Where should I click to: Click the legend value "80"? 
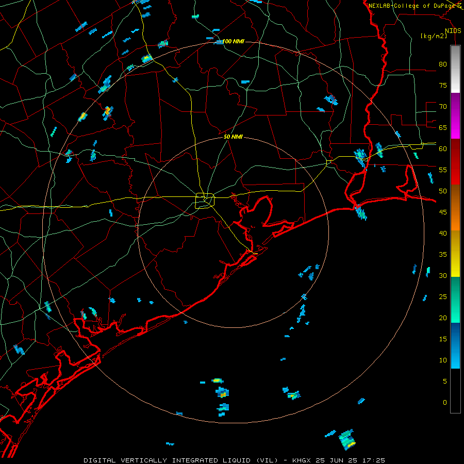point(443,64)
